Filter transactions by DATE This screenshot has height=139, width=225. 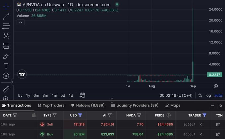click(15, 115)
